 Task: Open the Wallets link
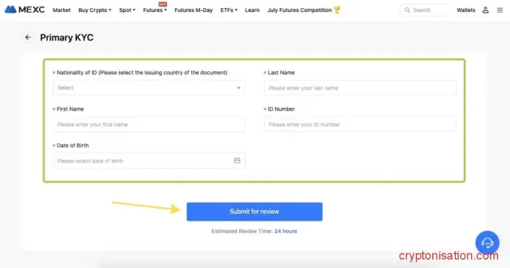pos(466,10)
